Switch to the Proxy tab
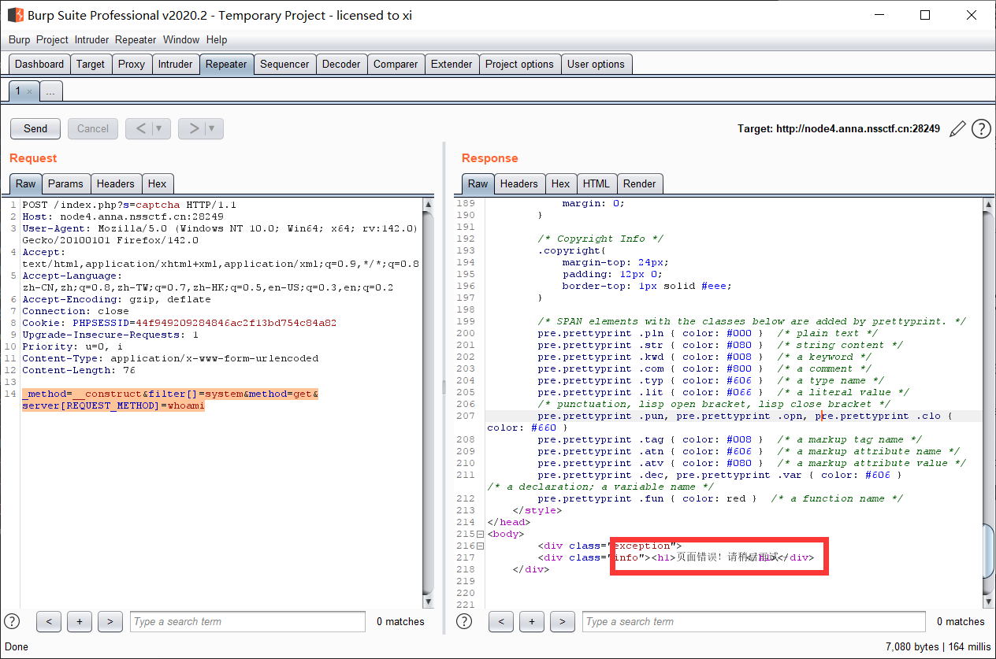Image resolution: width=996 pixels, height=659 pixels. click(132, 65)
